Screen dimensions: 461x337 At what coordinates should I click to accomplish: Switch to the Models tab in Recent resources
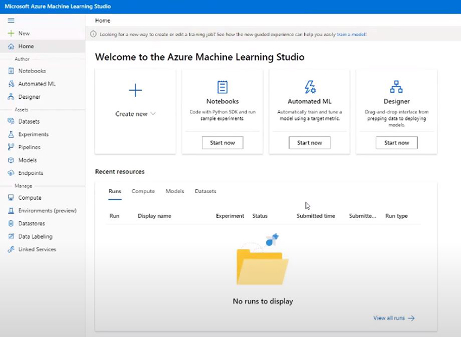pyautogui.click(x=175, y=192)
